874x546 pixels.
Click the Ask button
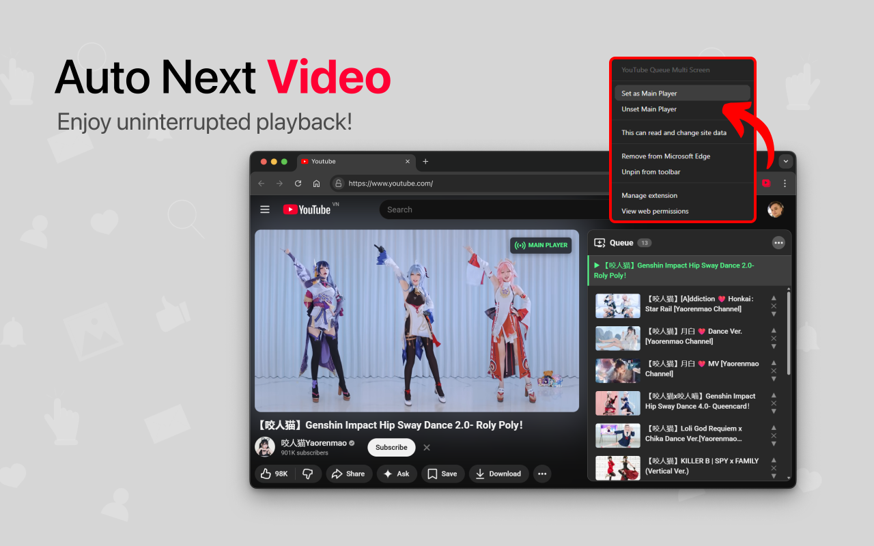pyautogui.click(x=397, y=474)
